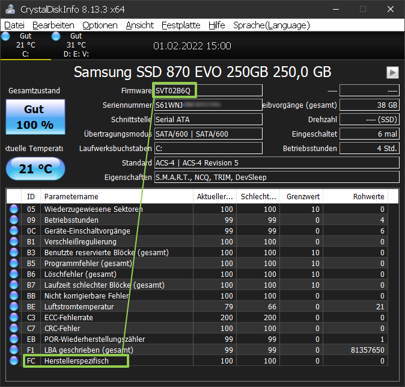Viewport: 405px width, 387px height.
Task: Open the Hilfe menu
Action: (217, 25)
